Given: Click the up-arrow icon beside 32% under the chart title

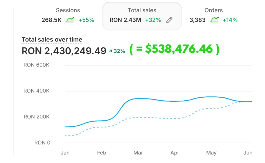Looking at the screenshot, I should tap(111, 51).
